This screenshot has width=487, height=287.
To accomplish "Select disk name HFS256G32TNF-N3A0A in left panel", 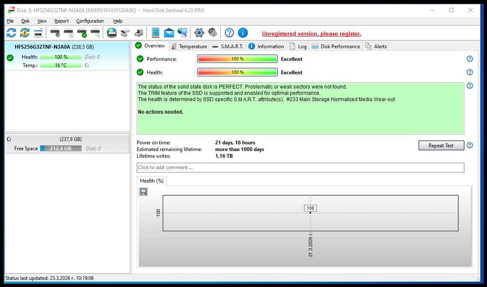I will coord(42,47).
